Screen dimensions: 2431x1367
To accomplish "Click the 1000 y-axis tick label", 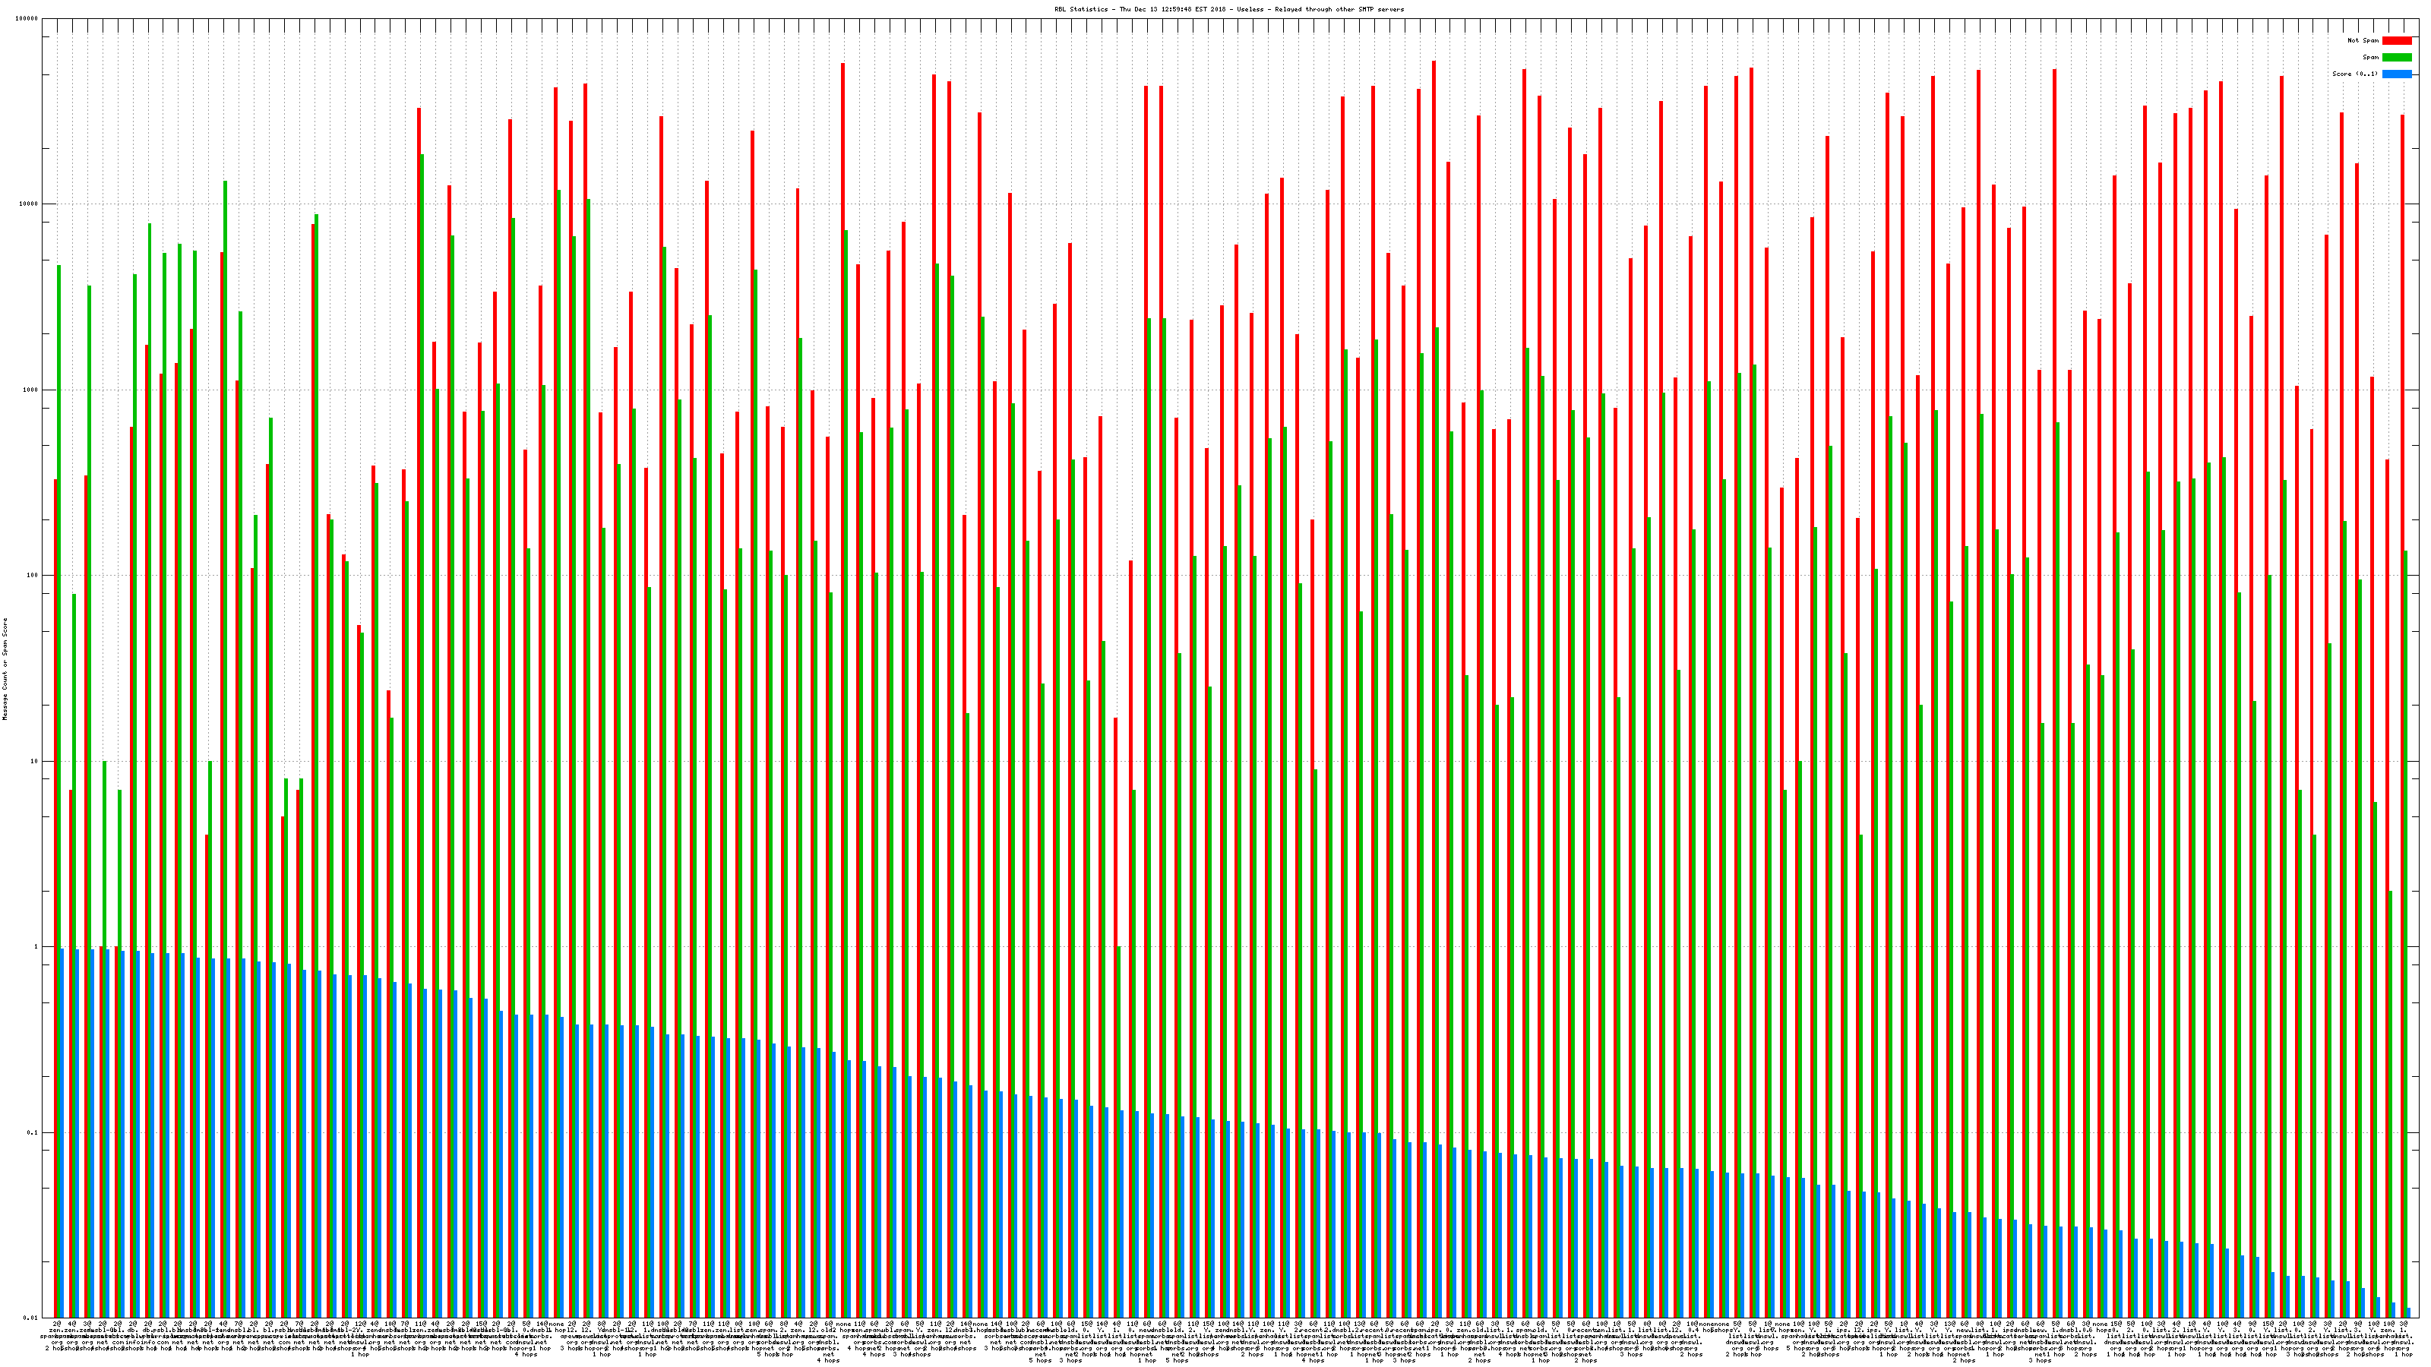I will [x=31, y=390].
